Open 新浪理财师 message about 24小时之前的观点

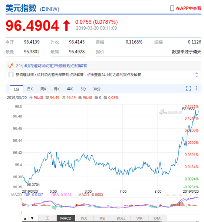click(x=78, y=74)
